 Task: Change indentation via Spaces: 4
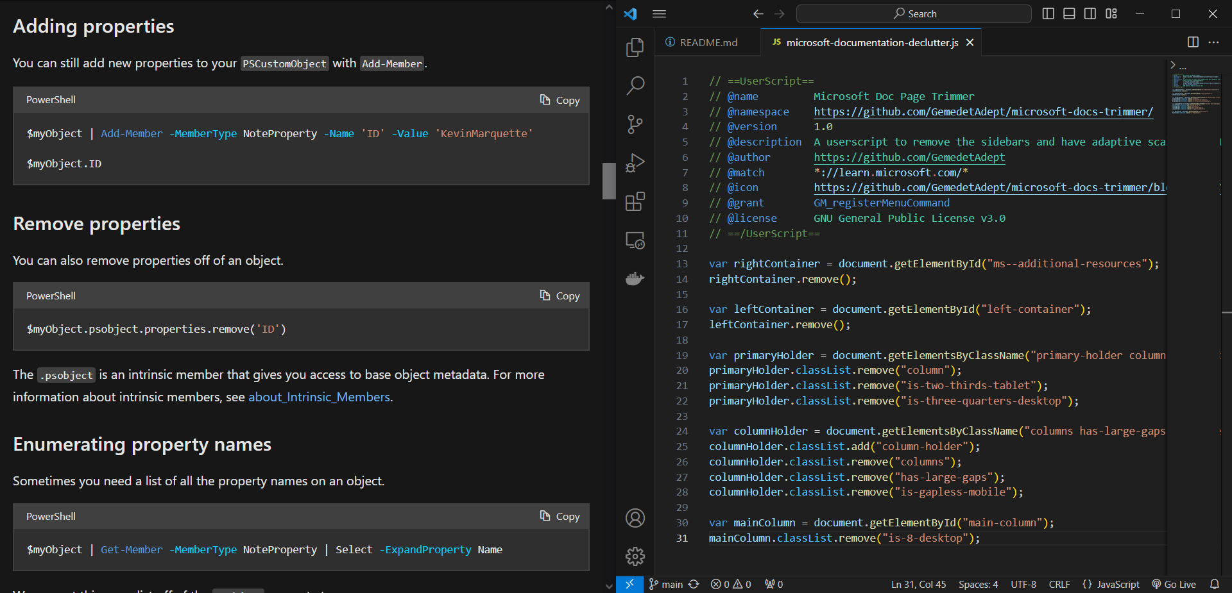(978, 584)
